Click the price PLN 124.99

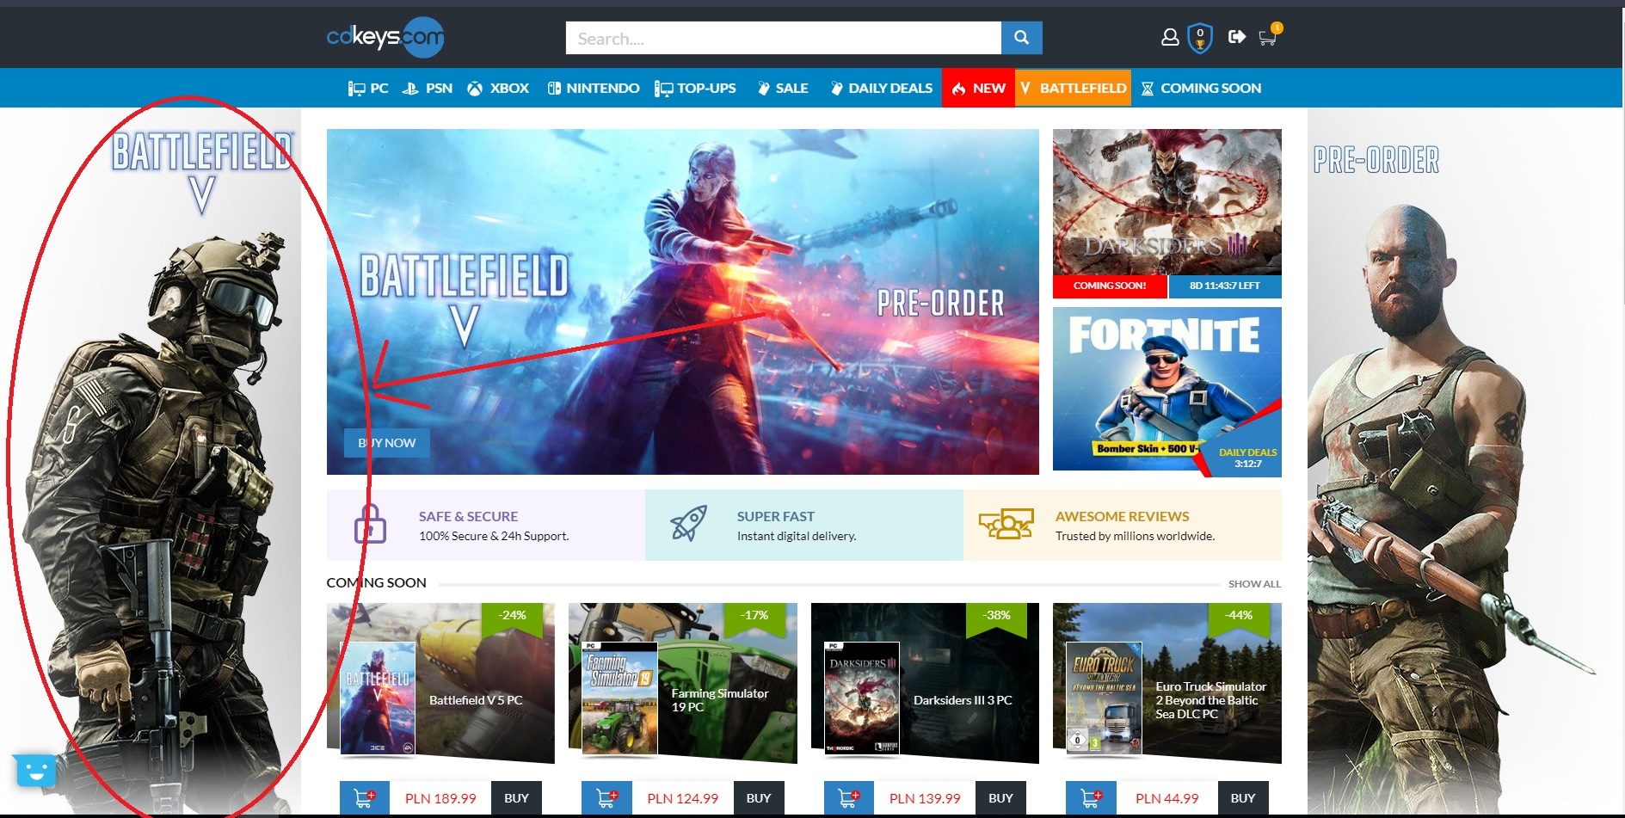683,798
